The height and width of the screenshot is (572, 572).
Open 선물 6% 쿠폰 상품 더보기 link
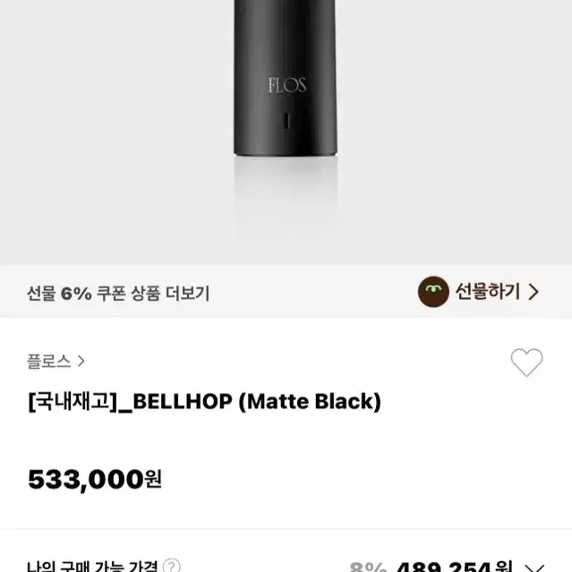coord(118,294)
